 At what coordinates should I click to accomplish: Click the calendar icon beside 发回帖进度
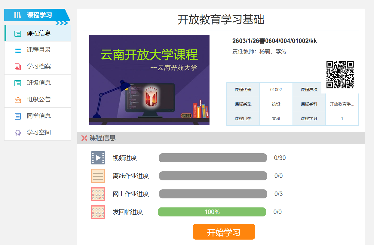pos(98,212)
